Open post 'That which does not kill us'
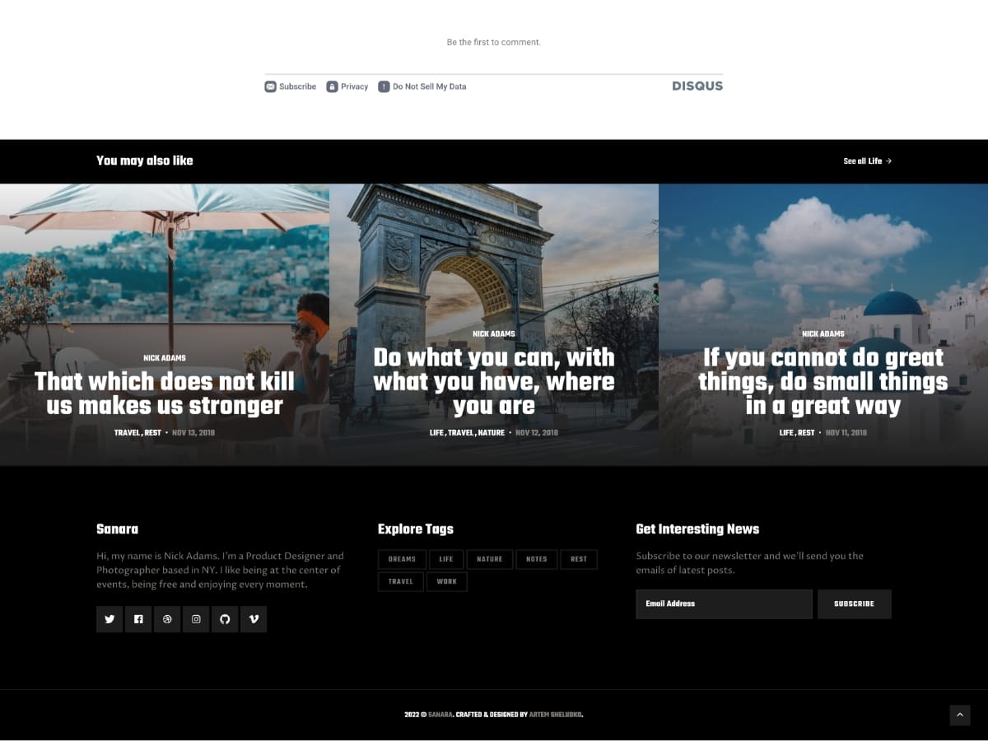Image resolution: width=988 pixels, height=741 pixels. 164,394
